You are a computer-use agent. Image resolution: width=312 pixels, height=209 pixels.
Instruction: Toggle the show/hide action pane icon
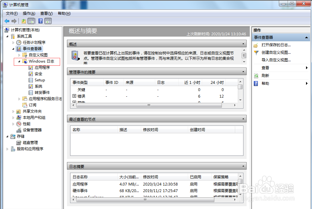point(48,21)
